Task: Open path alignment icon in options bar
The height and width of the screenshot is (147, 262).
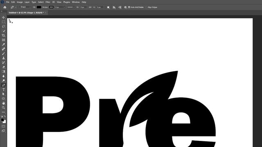Action: tap(114, 7)
